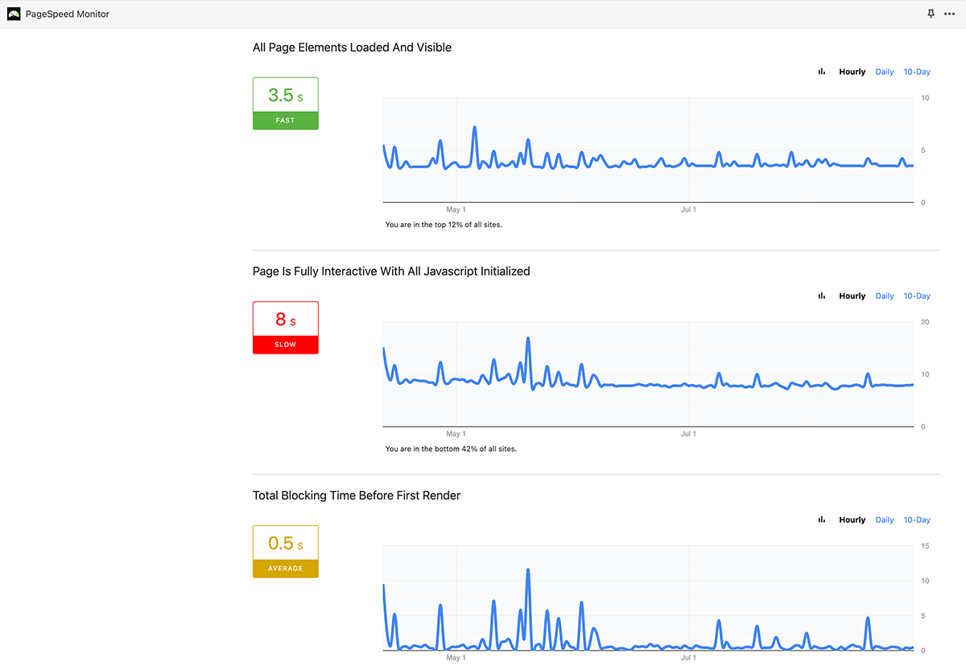The width and height of the screenshot is (966, 666).
Task: Select Hourly view for Total Blocking Time chart
Action: point(852,519)
